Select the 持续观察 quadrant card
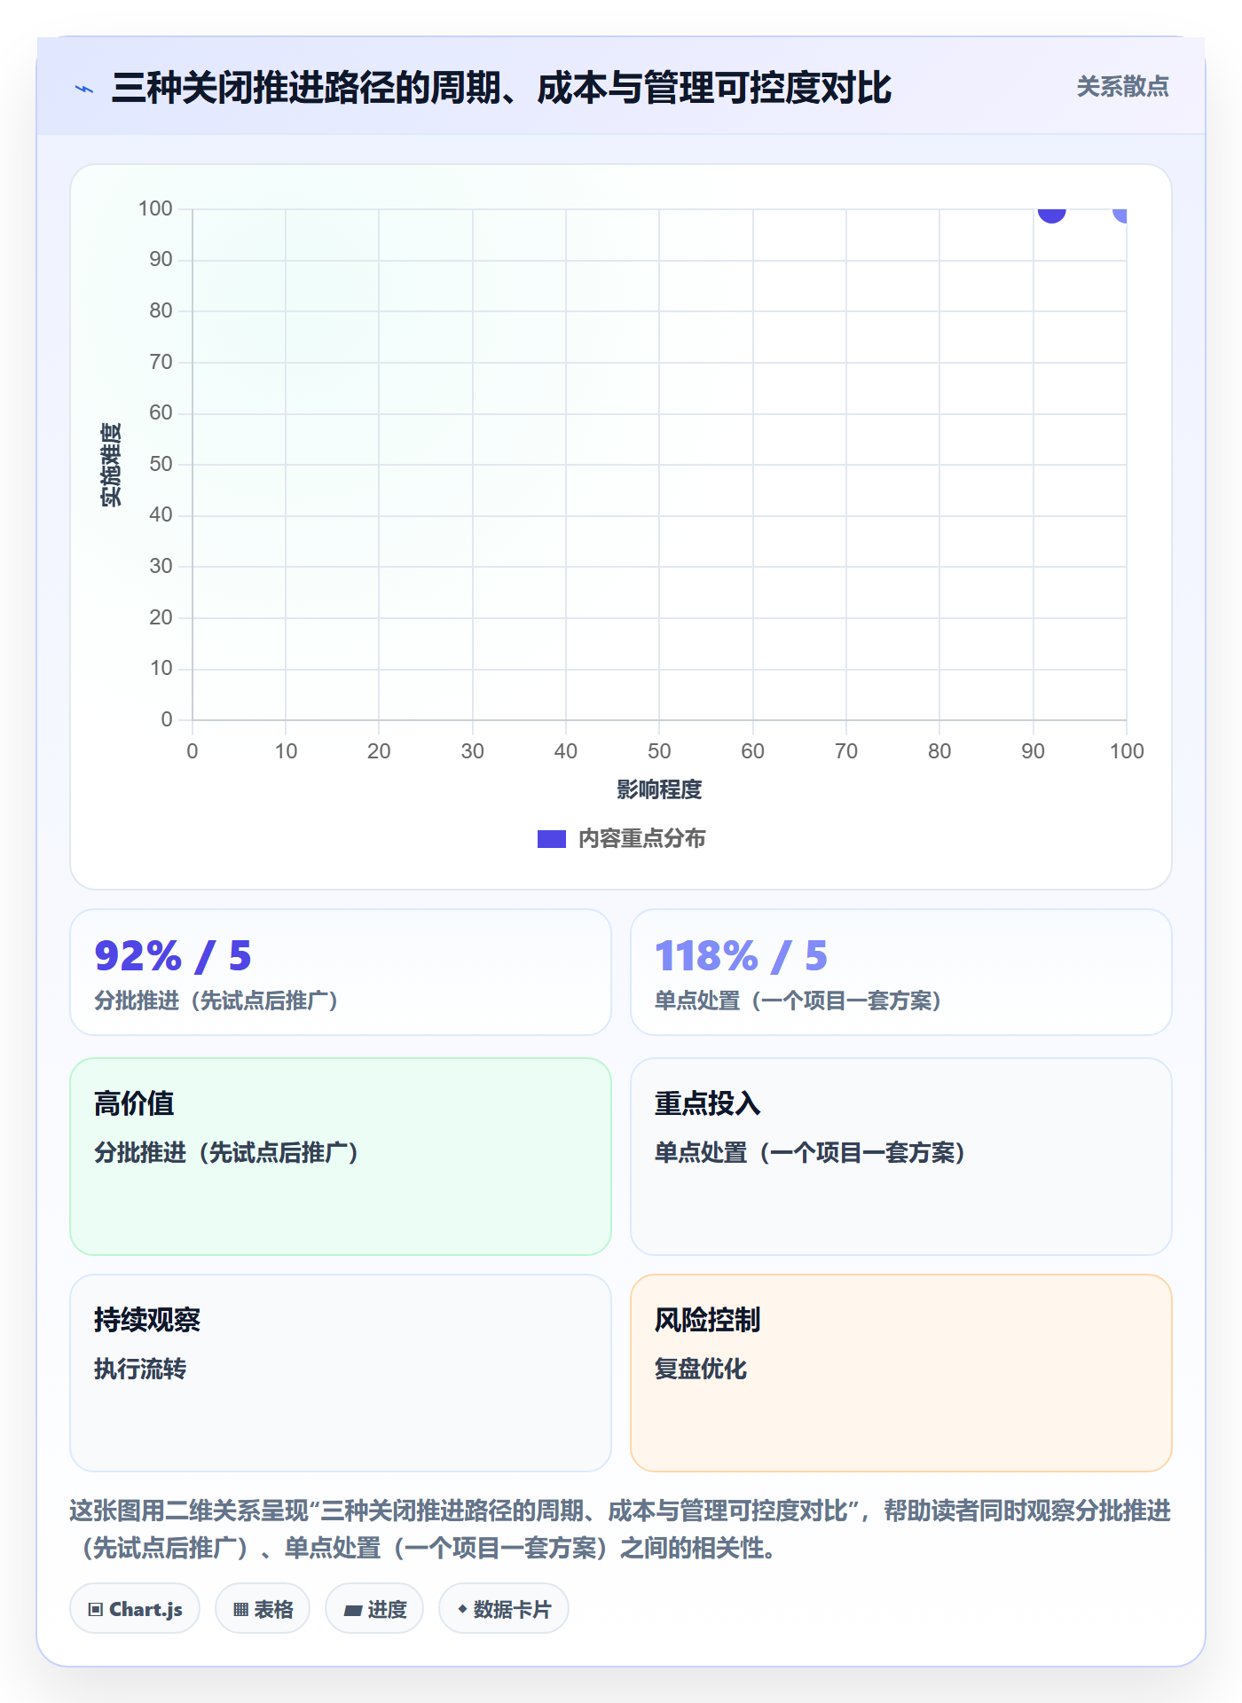 tap(341, 1373)
